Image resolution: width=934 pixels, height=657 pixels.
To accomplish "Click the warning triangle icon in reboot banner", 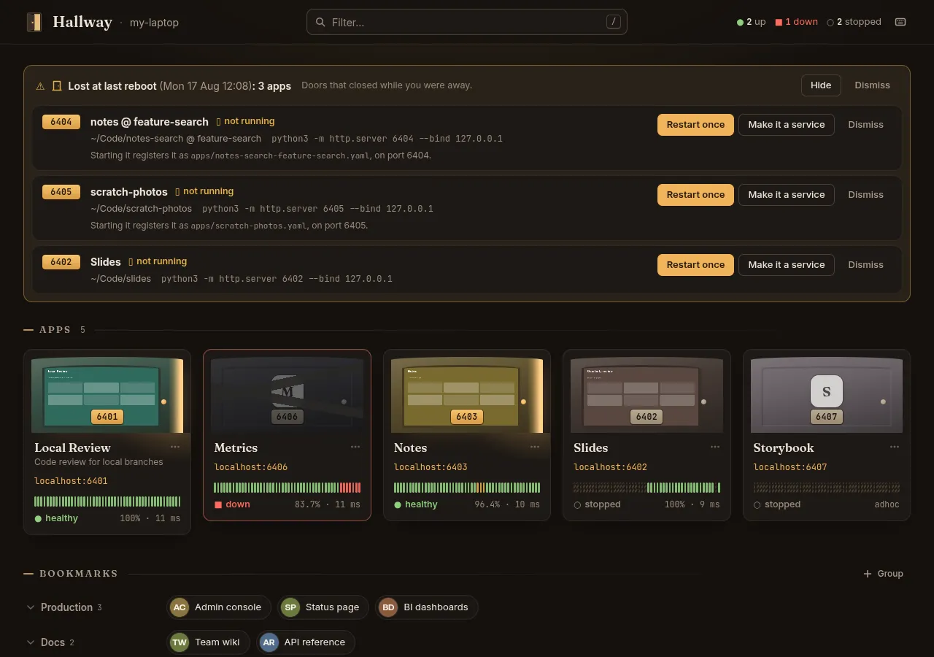I will [40, 86].
